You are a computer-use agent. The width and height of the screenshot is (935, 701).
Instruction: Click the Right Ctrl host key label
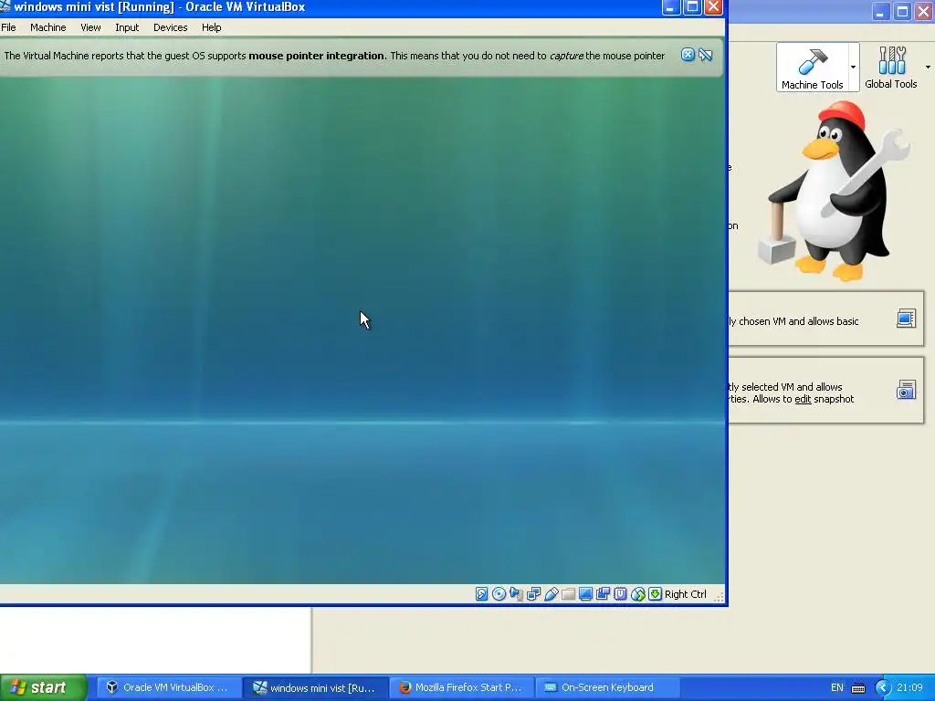[x=685, y=594]
